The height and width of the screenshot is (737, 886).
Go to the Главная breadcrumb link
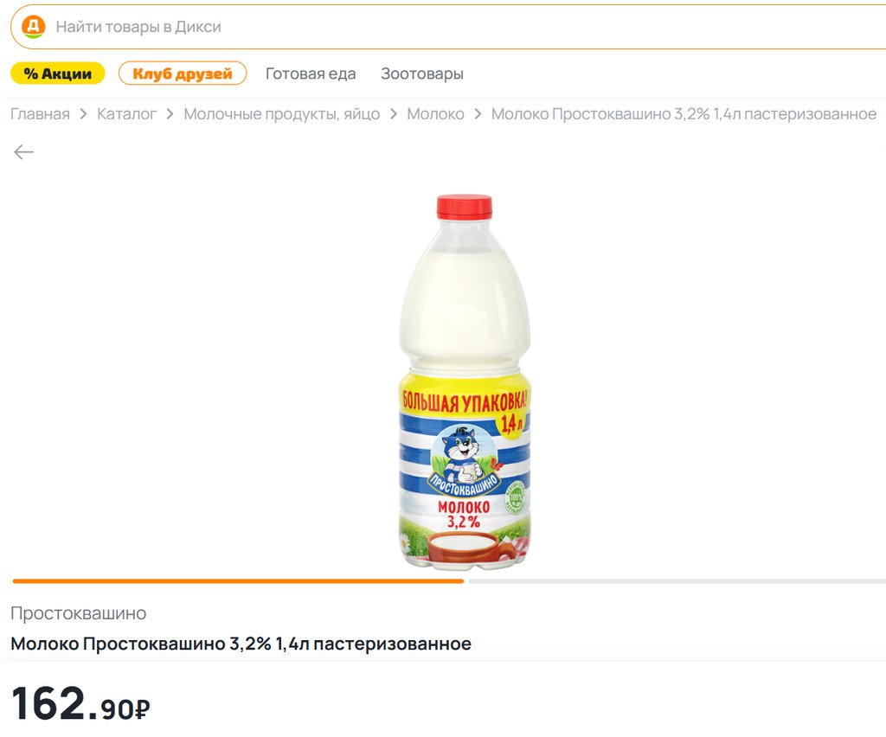tap(40, 114)
